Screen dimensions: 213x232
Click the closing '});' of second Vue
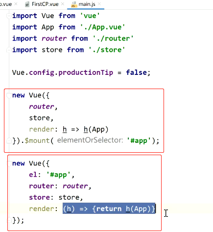coord(18,221)
